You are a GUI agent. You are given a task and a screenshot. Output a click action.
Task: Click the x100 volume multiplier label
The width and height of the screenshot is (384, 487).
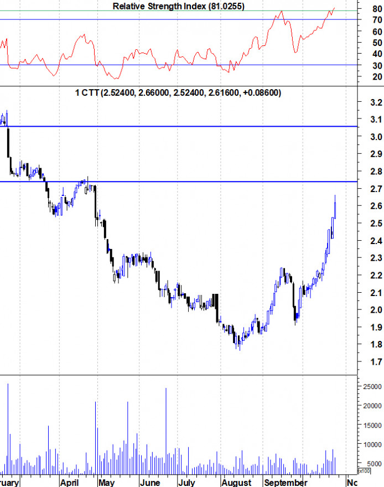(x=365, y=471)
